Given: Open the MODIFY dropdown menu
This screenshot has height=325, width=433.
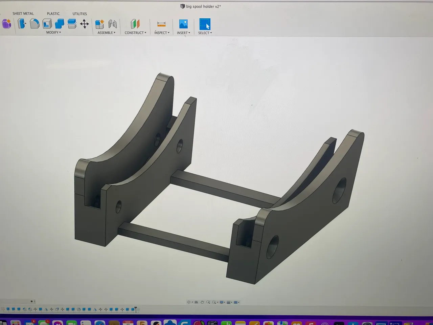Looking at the screenshot, I should click(x=53, y=32).
